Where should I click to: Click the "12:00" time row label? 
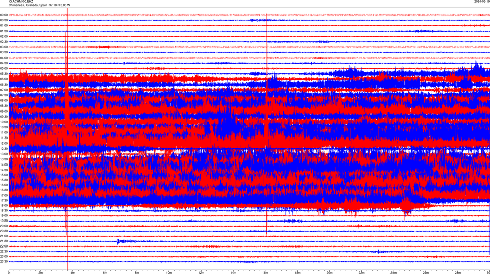(x=4, y=143)
